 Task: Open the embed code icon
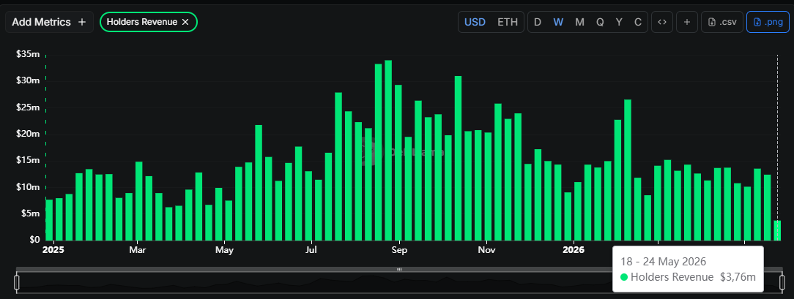(661, 22)
